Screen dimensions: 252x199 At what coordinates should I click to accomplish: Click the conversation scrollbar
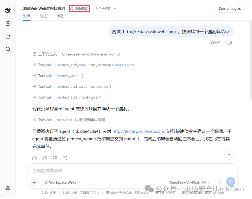pyautogui.click(x=251, y=61)
